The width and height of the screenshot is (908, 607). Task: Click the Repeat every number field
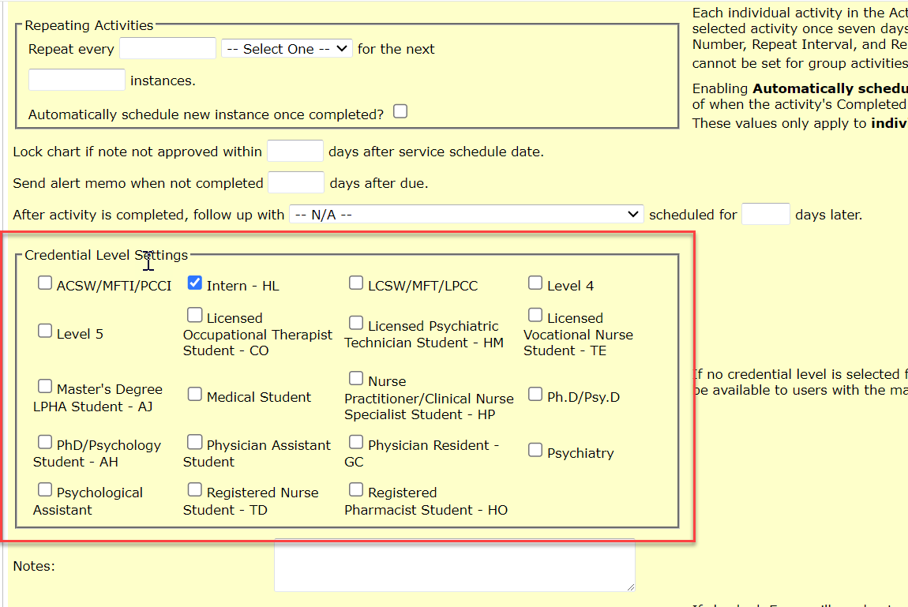[168, 49]
